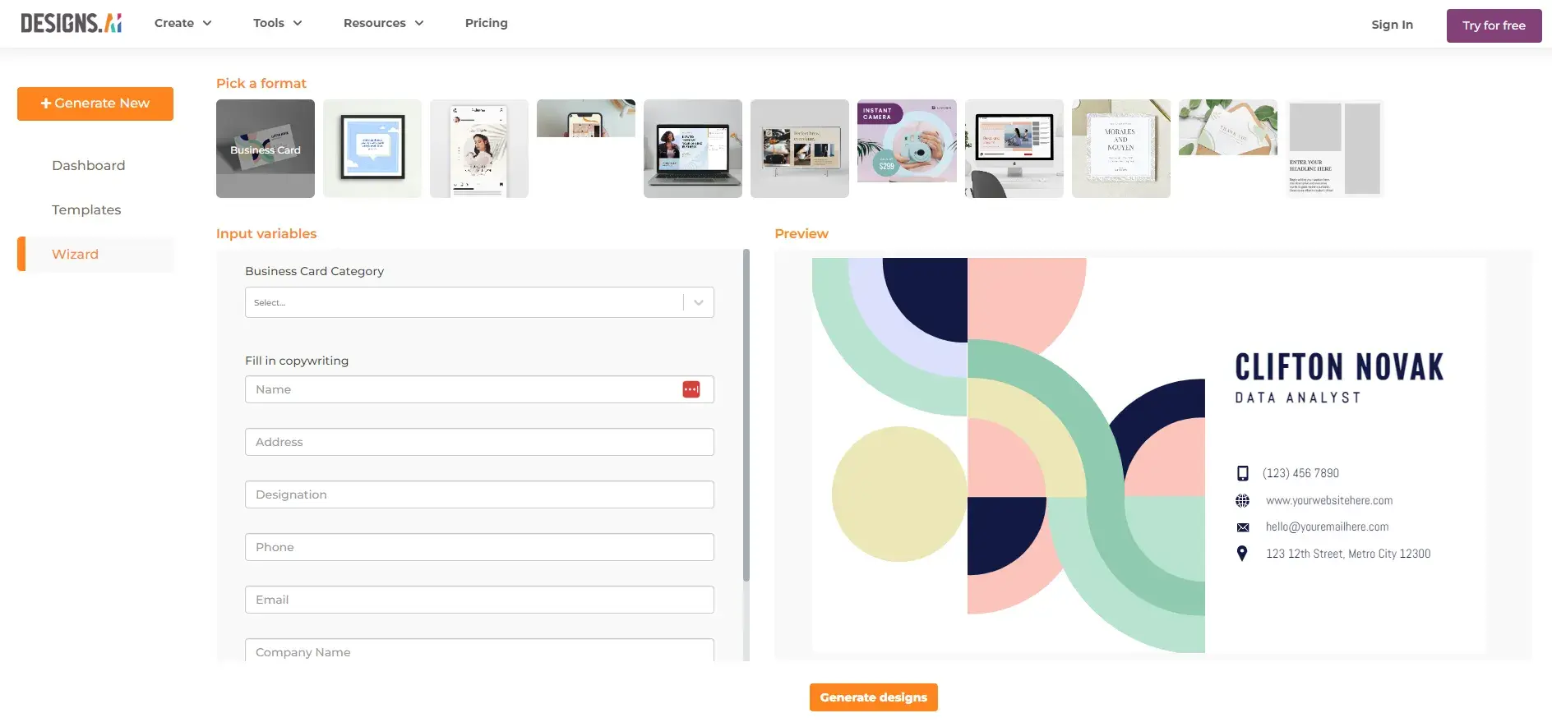Focus the Designation input field
Viewport: 1552px width, 722px height.
(479, 494)
